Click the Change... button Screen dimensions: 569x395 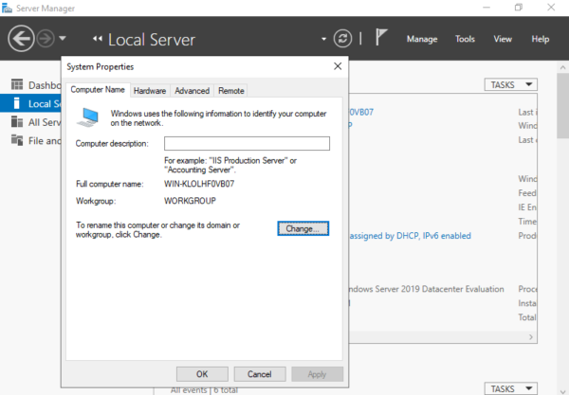[303, 228]
